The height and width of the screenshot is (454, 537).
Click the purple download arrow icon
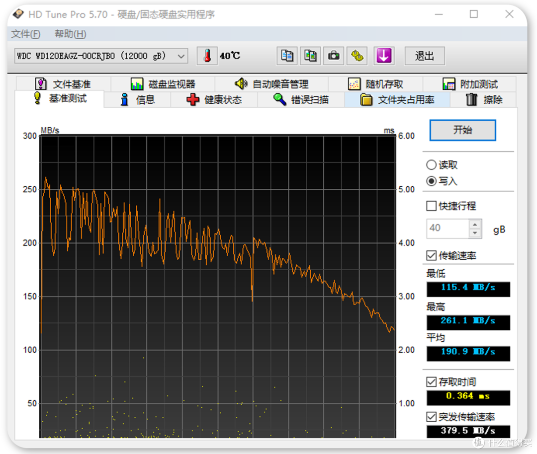click(383, 56)
